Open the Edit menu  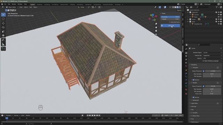pos(9,4)
